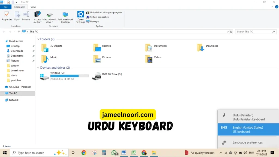Open Explorer Help question mark icon
The image size is (279, 157).
[277, 7]
